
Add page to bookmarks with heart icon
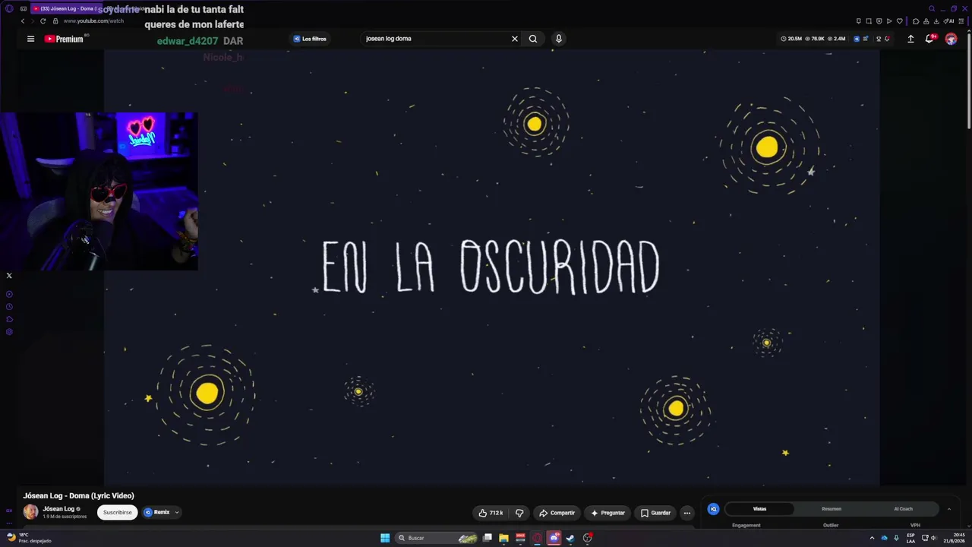tap(900, 21)
